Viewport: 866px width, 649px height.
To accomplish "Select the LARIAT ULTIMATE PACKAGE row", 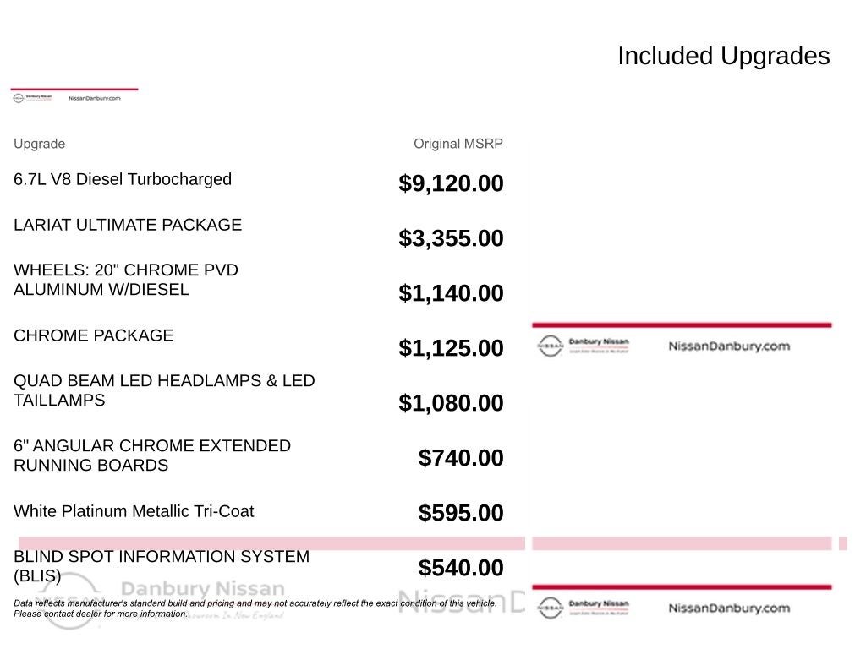I will pos(259,232).
